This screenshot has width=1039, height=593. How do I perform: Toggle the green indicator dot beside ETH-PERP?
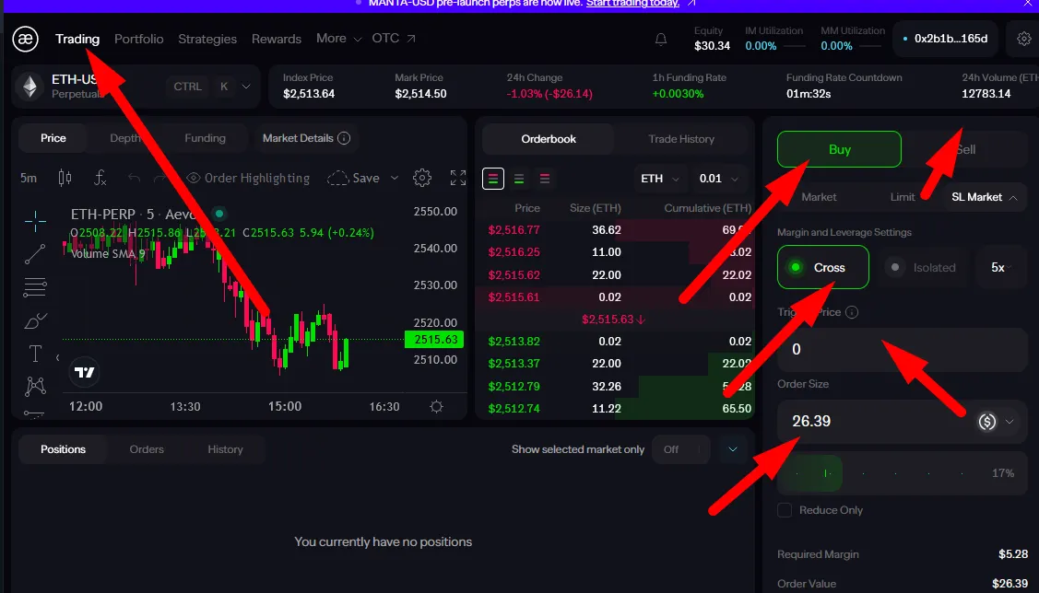[219, 214]
